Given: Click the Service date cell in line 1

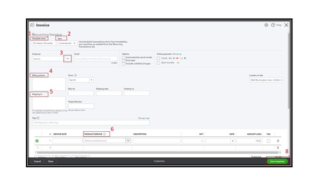Looking at the screenshot, I should pyautogui.click(x=67, y=141).
